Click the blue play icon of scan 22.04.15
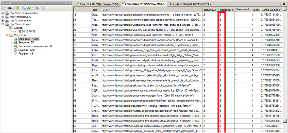The height and width of the screenshot is (133, 288). coord(15,31)
